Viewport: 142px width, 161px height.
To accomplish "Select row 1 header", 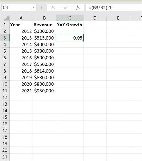I will [5, 25].
